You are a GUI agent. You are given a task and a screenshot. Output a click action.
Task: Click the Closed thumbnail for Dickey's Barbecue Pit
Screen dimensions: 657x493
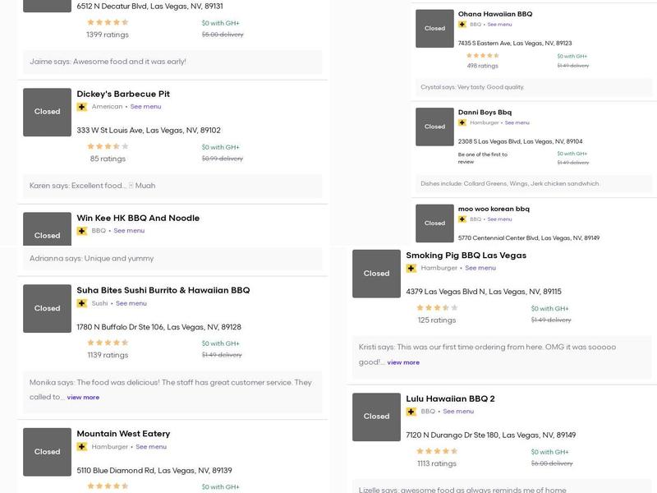click(47, 112)
